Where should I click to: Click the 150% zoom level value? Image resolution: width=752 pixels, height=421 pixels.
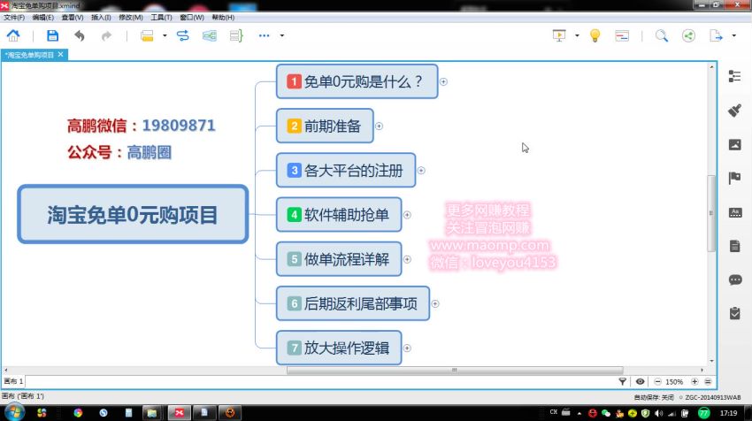click(x=674, y=382)
